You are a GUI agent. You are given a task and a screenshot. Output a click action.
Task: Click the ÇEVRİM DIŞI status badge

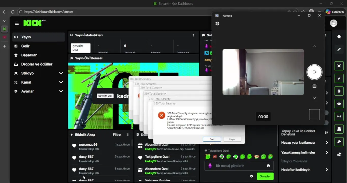tap(81, 48)
